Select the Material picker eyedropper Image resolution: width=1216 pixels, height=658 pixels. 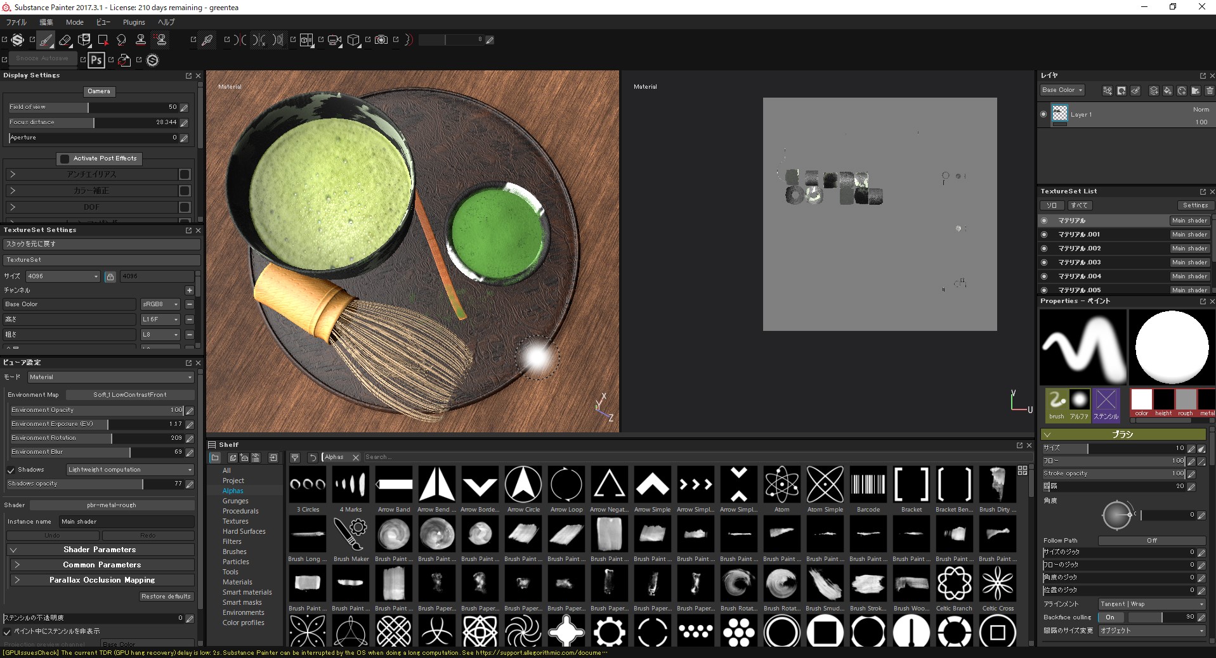207,40
